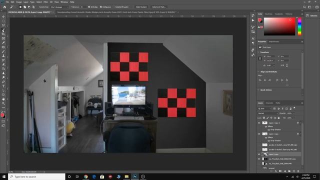Select the Horizontal Type tool
Viewport: 320px width, 180px height.
(3, 86)
